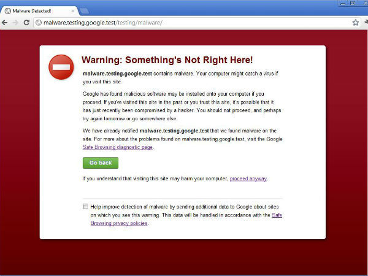Click the green Go back button
368x276 pixels.
tap(101, 163)
